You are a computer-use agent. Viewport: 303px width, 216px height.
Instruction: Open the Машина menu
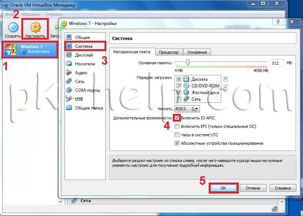pyautogui.click(x=31, y=14)
